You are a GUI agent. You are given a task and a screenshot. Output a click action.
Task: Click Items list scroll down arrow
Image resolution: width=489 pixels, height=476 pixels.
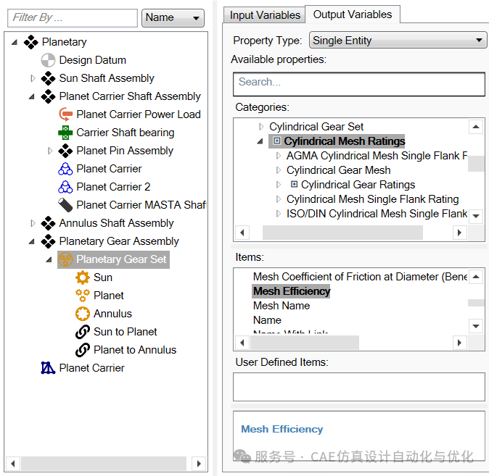[x=476, y=326]
